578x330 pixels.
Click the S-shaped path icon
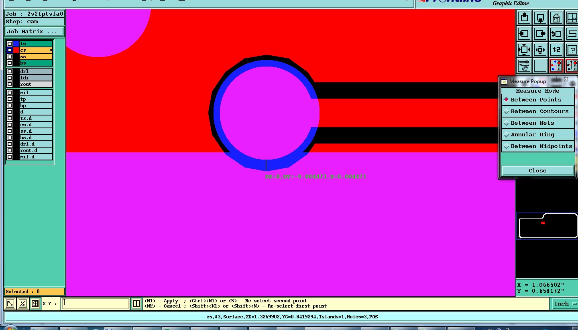(x=572, y=34)
